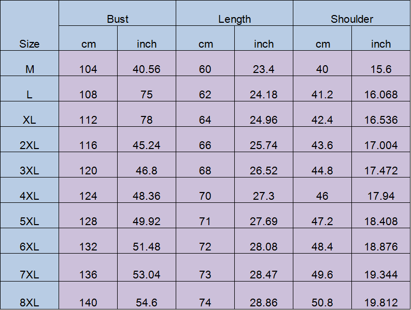Select bust cm cell 140

tap(88, 302)
